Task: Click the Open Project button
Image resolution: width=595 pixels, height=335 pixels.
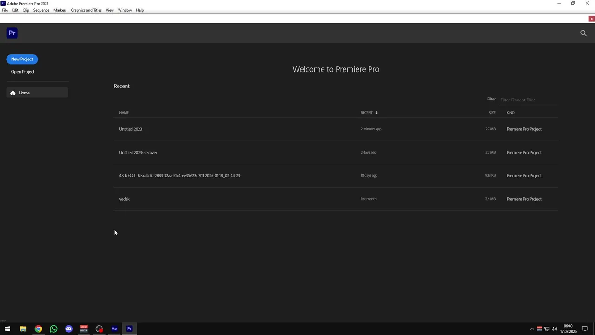Action: point(23,72)
